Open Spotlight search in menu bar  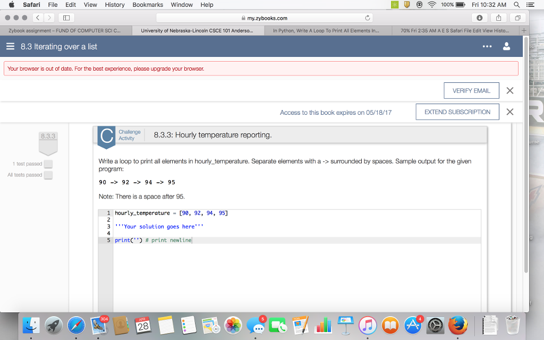[516, 5]
